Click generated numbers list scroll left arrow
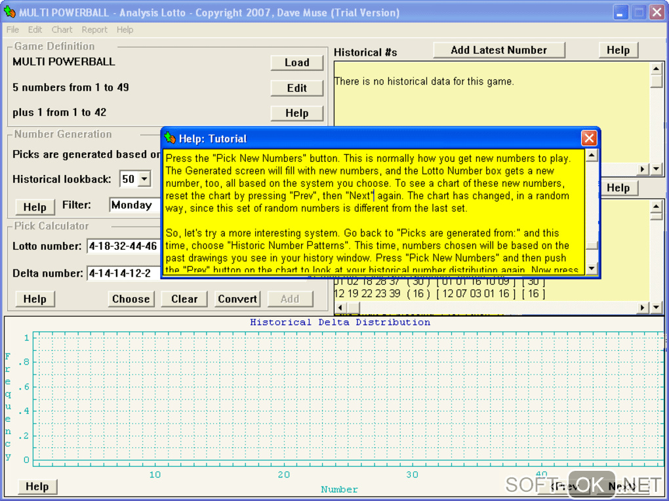 340,308
